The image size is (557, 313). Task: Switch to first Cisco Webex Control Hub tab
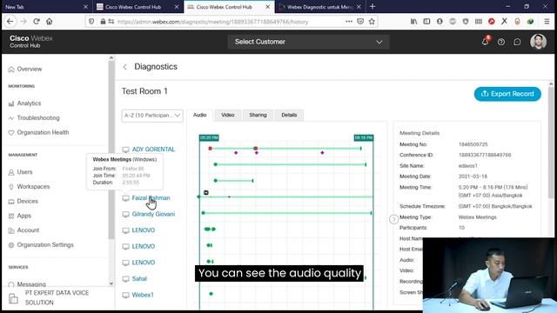click(x=138, y=7)
